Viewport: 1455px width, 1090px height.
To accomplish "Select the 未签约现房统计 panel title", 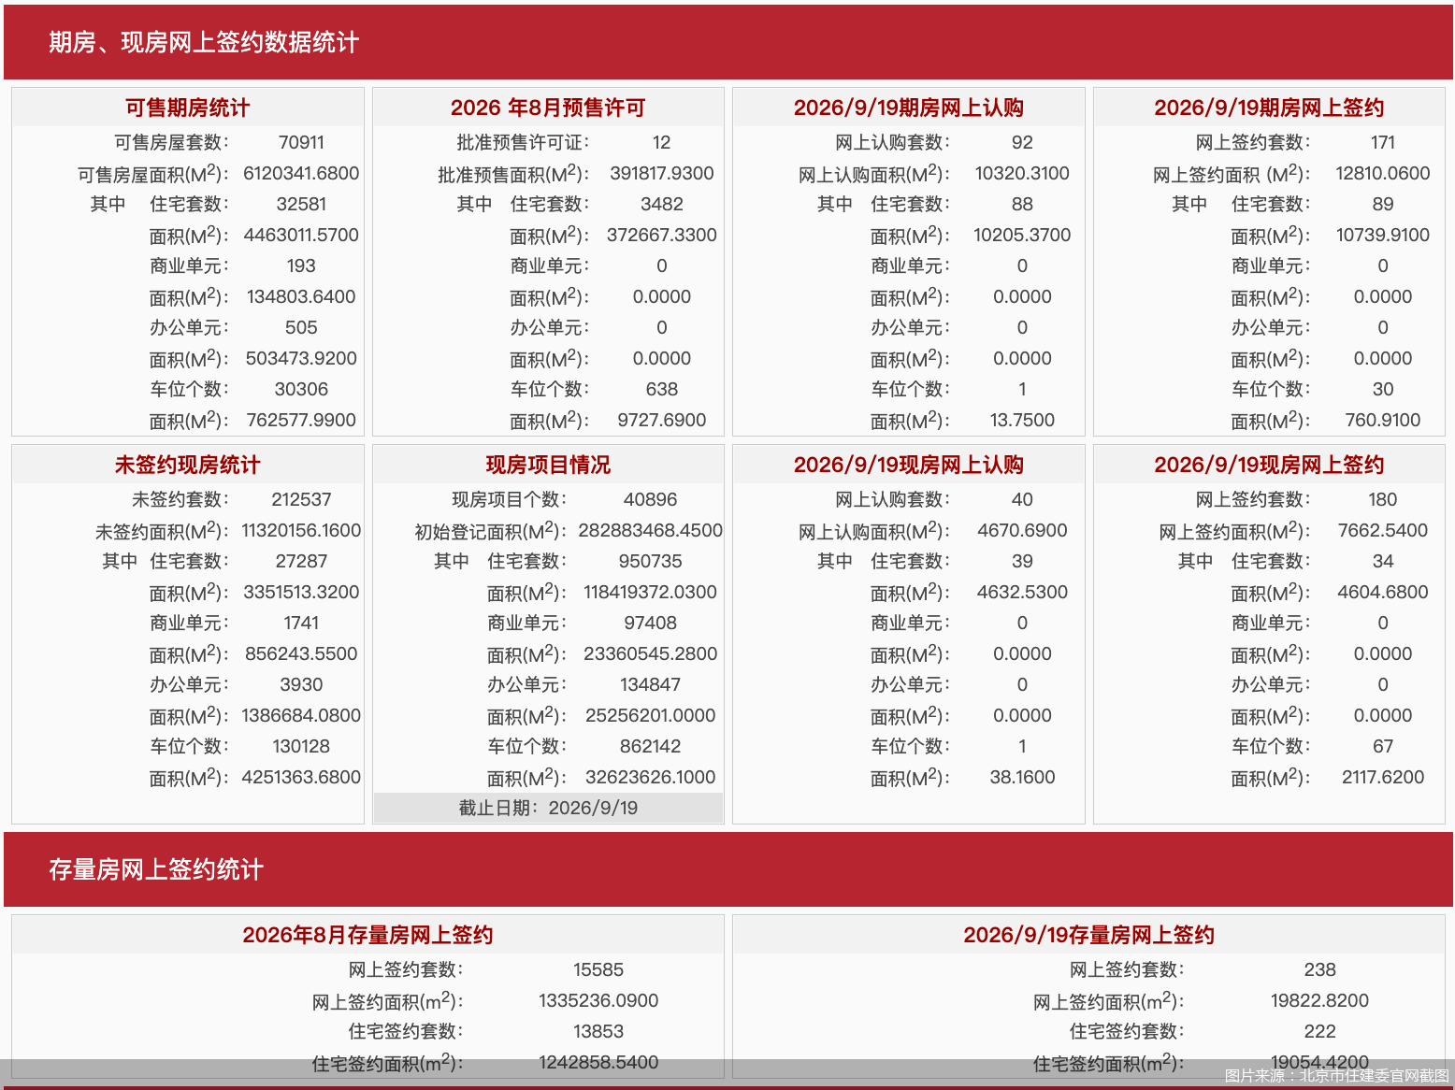I will pyautogui.click(x=188, y=465).
